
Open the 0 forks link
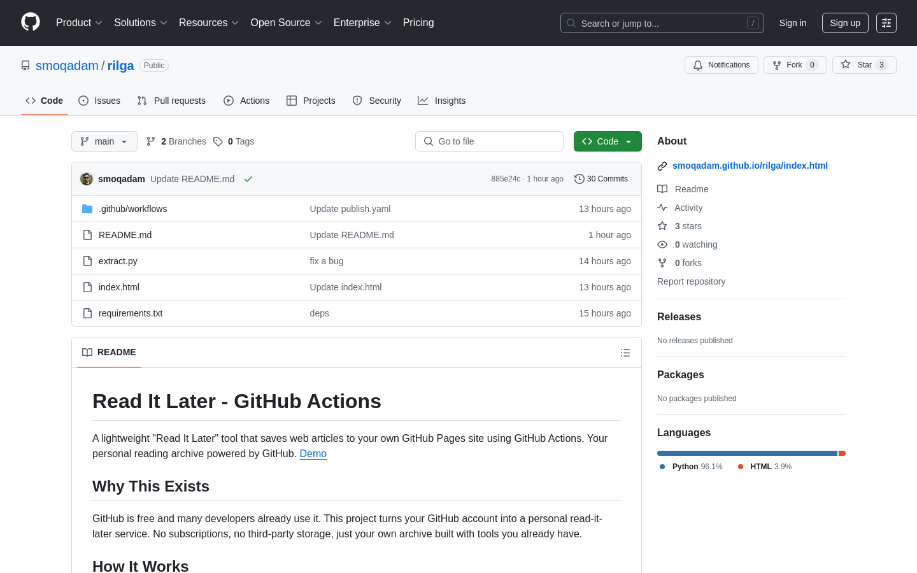coord(679,263)
